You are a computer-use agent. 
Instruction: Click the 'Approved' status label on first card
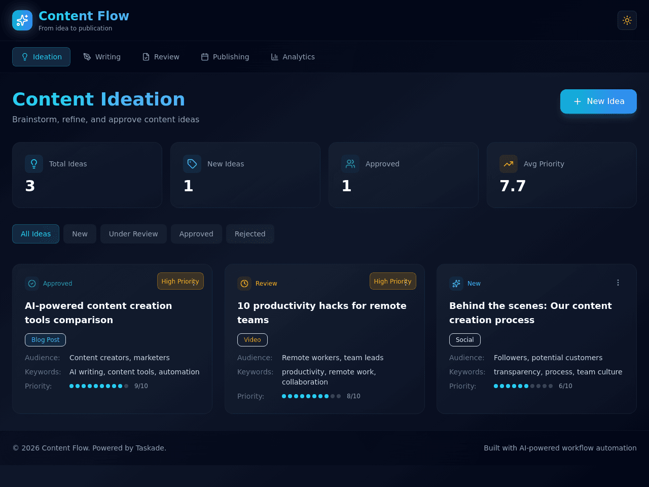[x=57, y=284]
